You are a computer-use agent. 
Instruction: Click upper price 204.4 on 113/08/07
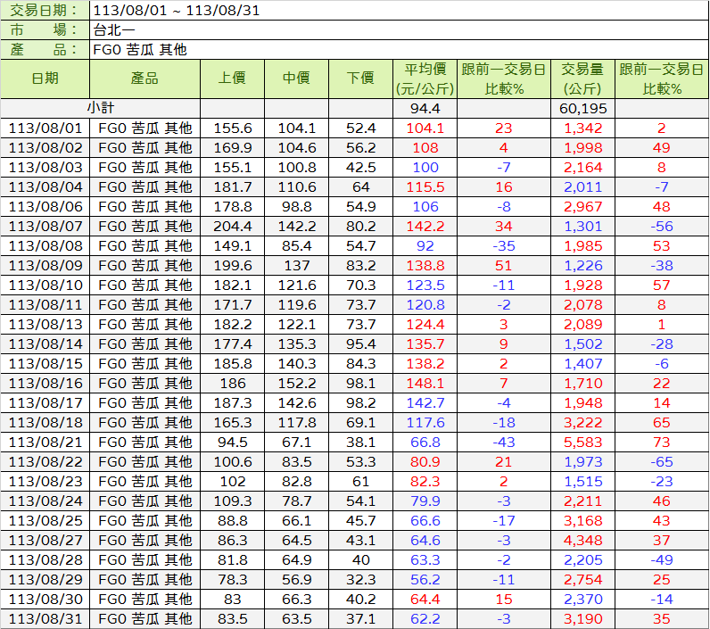pos(232,227)
